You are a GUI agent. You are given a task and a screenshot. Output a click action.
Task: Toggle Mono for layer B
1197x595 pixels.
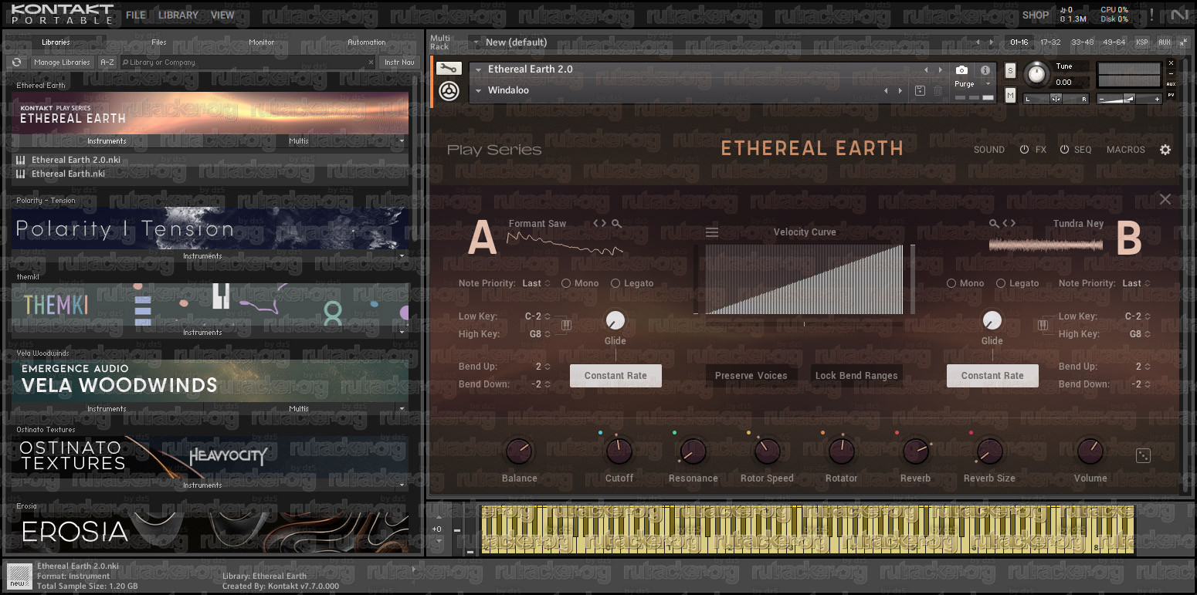coord(951,283)
